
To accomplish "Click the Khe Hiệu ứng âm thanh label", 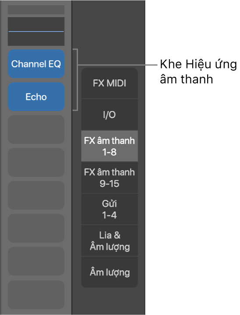I will point(198,72).
